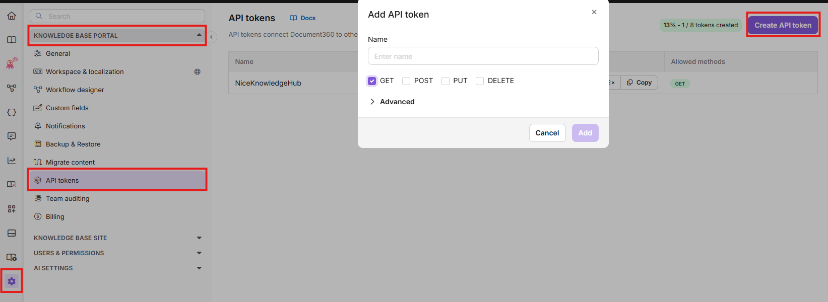This screenshot has height=302, width=828.
Task: Open the API documentation braces icon
Action: 12,112
